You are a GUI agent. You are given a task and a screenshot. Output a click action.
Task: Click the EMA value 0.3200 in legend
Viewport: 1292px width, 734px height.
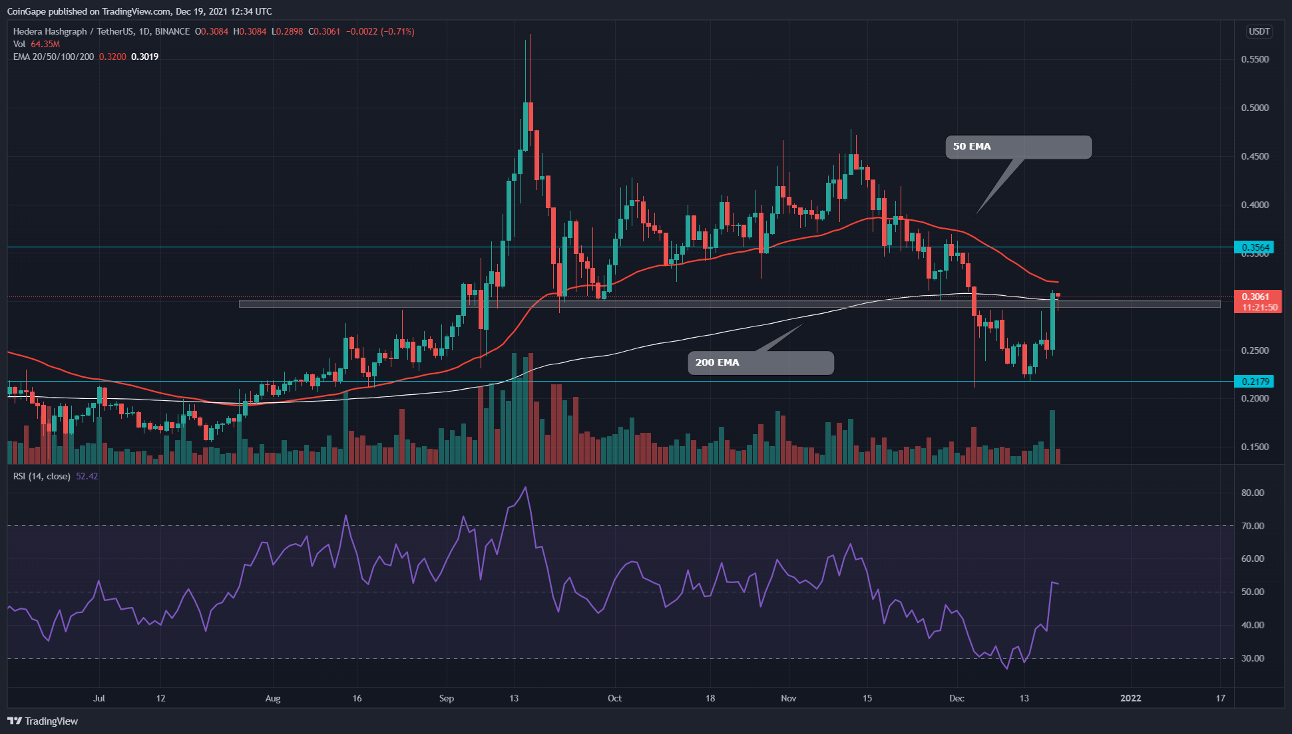[112, 57]
